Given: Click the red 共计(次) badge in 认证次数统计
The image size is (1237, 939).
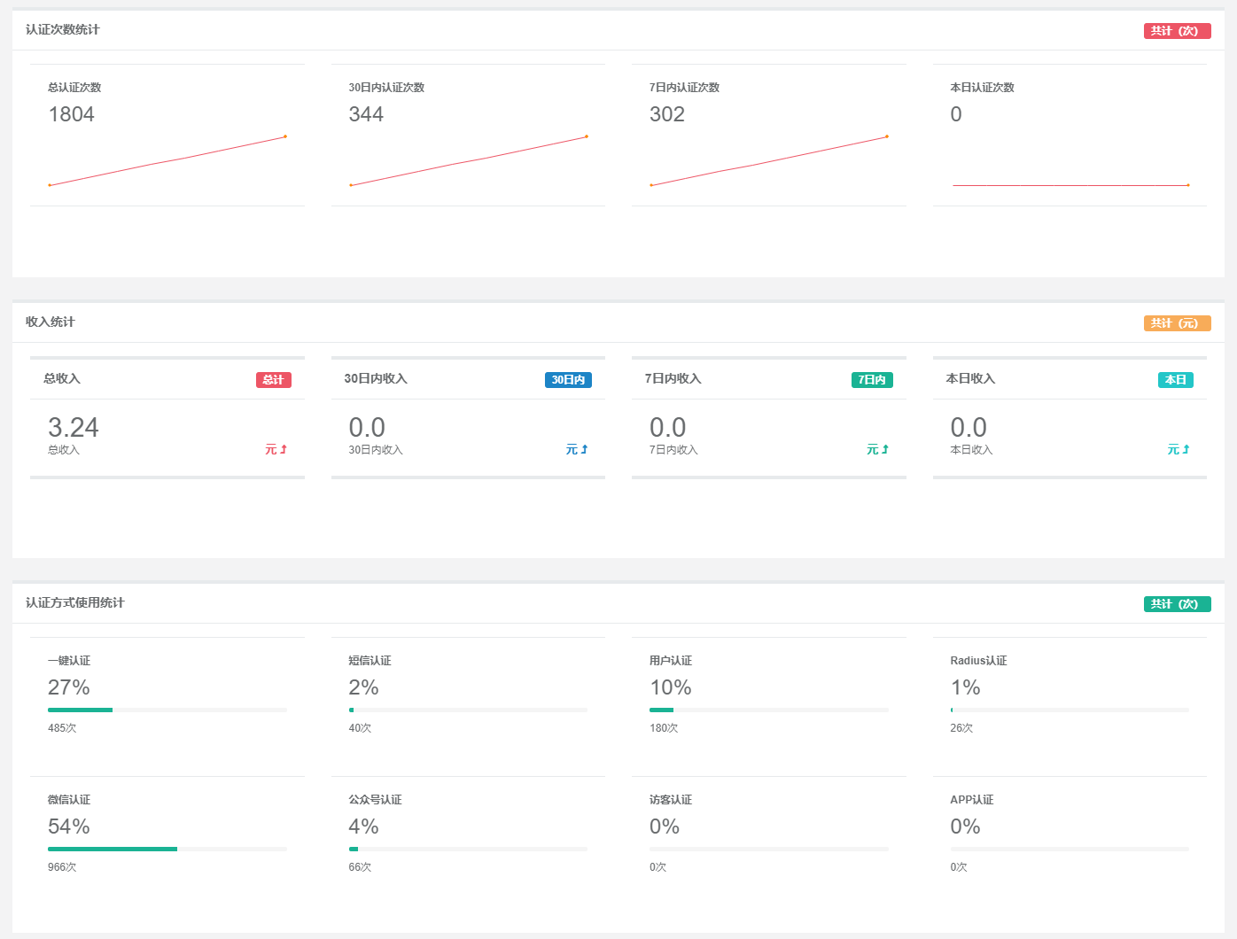Looking at the screenshot, I should [x=1177, y=31].
